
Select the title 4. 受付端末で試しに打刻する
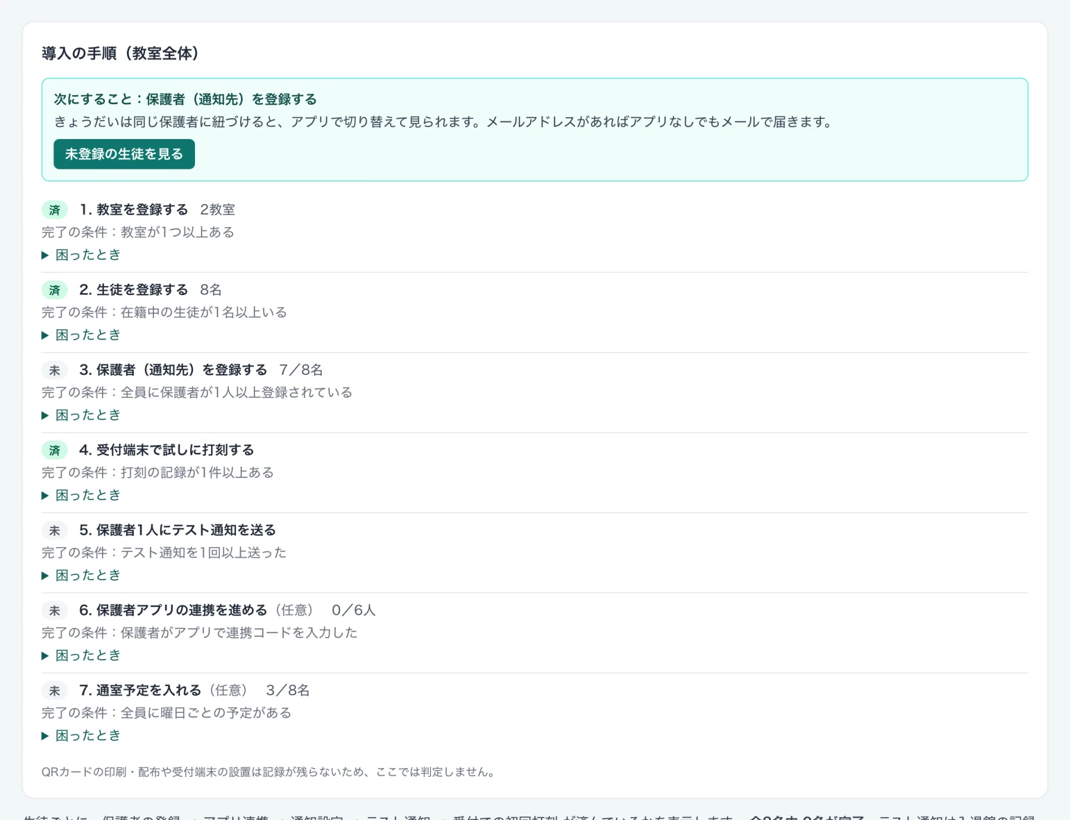[166, 450]
